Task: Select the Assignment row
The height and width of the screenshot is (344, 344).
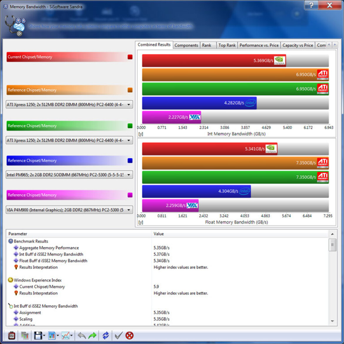Action: point(168,313)
